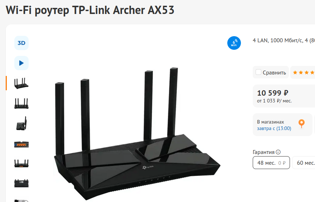Play the product video
This screenshot has width=315, height=202.
(21, 63)
